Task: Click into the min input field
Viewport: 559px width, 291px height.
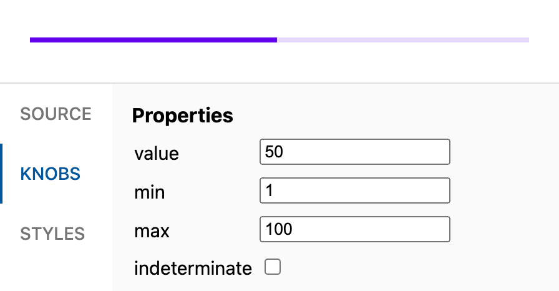Action: pos(354,190)
